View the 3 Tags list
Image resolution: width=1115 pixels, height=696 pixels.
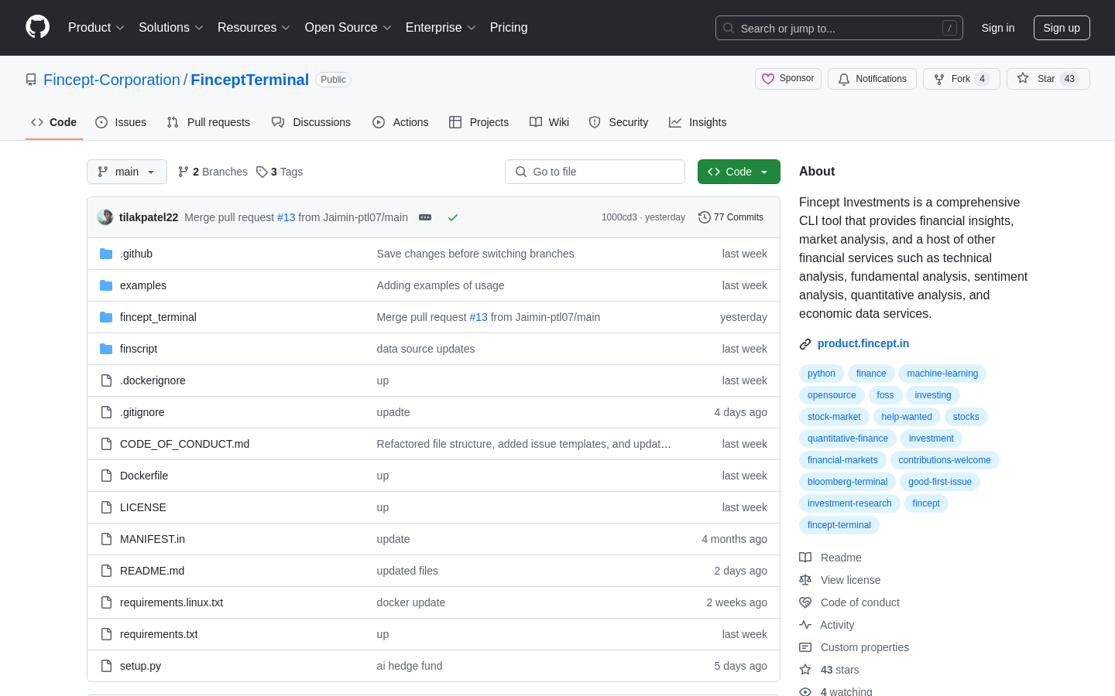point(280,172)
